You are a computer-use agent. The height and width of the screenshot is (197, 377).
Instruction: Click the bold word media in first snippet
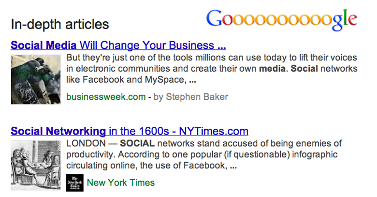coord(272,69)
